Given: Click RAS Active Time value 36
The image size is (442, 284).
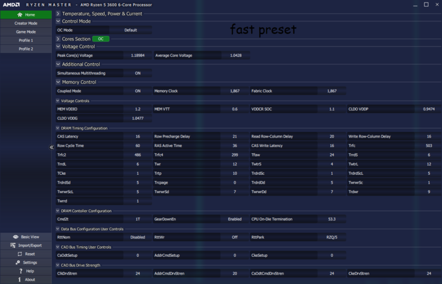Looking at the screenshot, I should pos(234,146).
